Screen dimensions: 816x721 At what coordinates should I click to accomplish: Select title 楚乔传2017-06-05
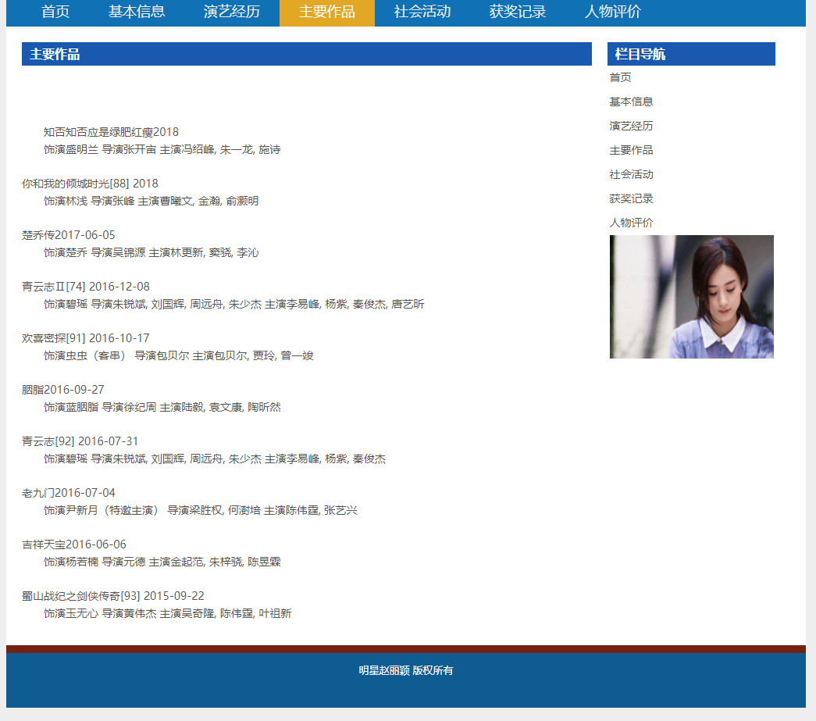coord(68,235)
